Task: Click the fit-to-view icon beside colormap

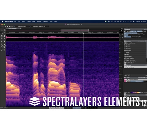Action: tap(125, 93)
